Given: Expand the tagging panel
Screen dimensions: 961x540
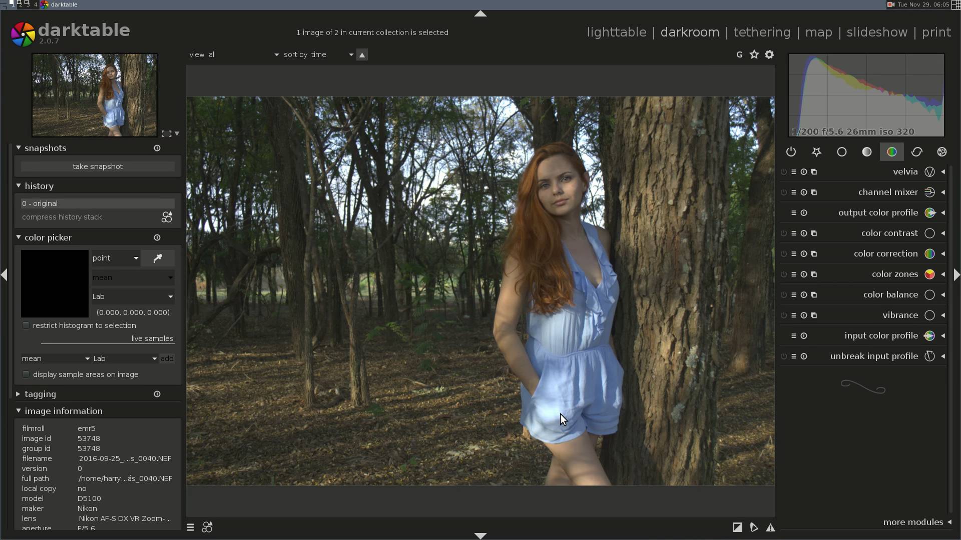Looking at the screenshot, I should click(x=40, y=394).
